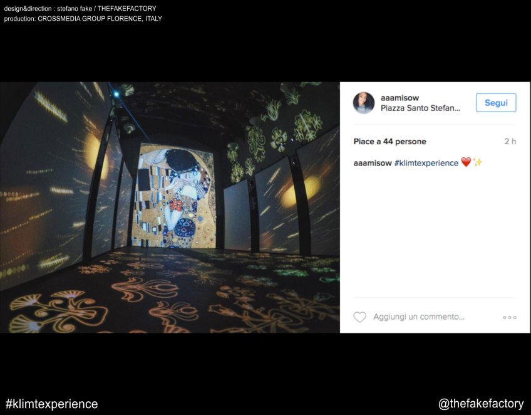This screenshot has height=415, width=531.
Task: Click the '2 h' post timestamp
Action: [510, 142]
